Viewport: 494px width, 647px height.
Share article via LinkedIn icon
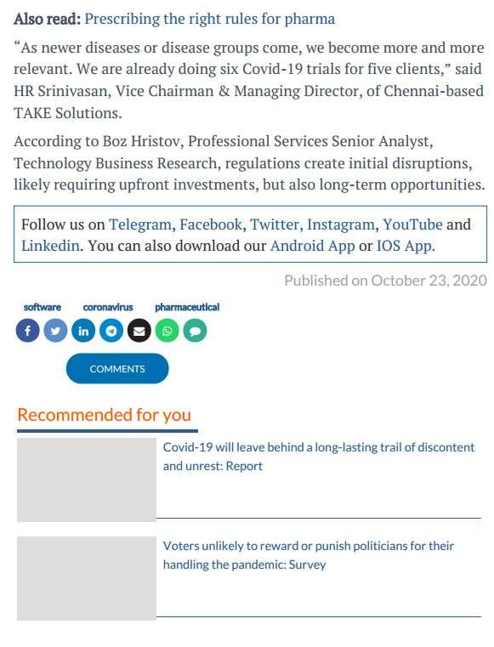pos(83,331)
